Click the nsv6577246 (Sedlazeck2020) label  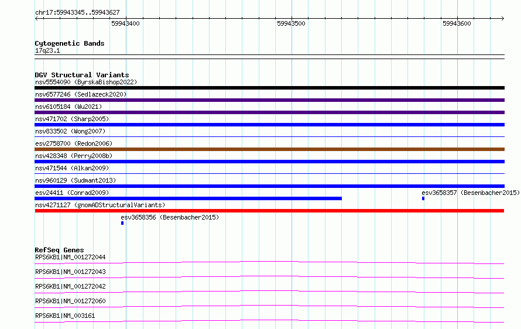tap(81, 94)
